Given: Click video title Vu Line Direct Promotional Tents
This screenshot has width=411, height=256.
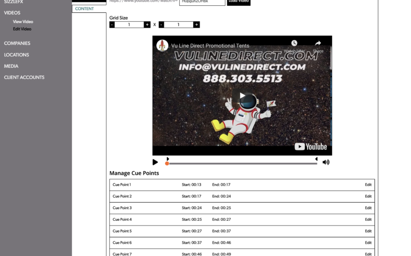Looking at the screenshot, I should (210, 45).
